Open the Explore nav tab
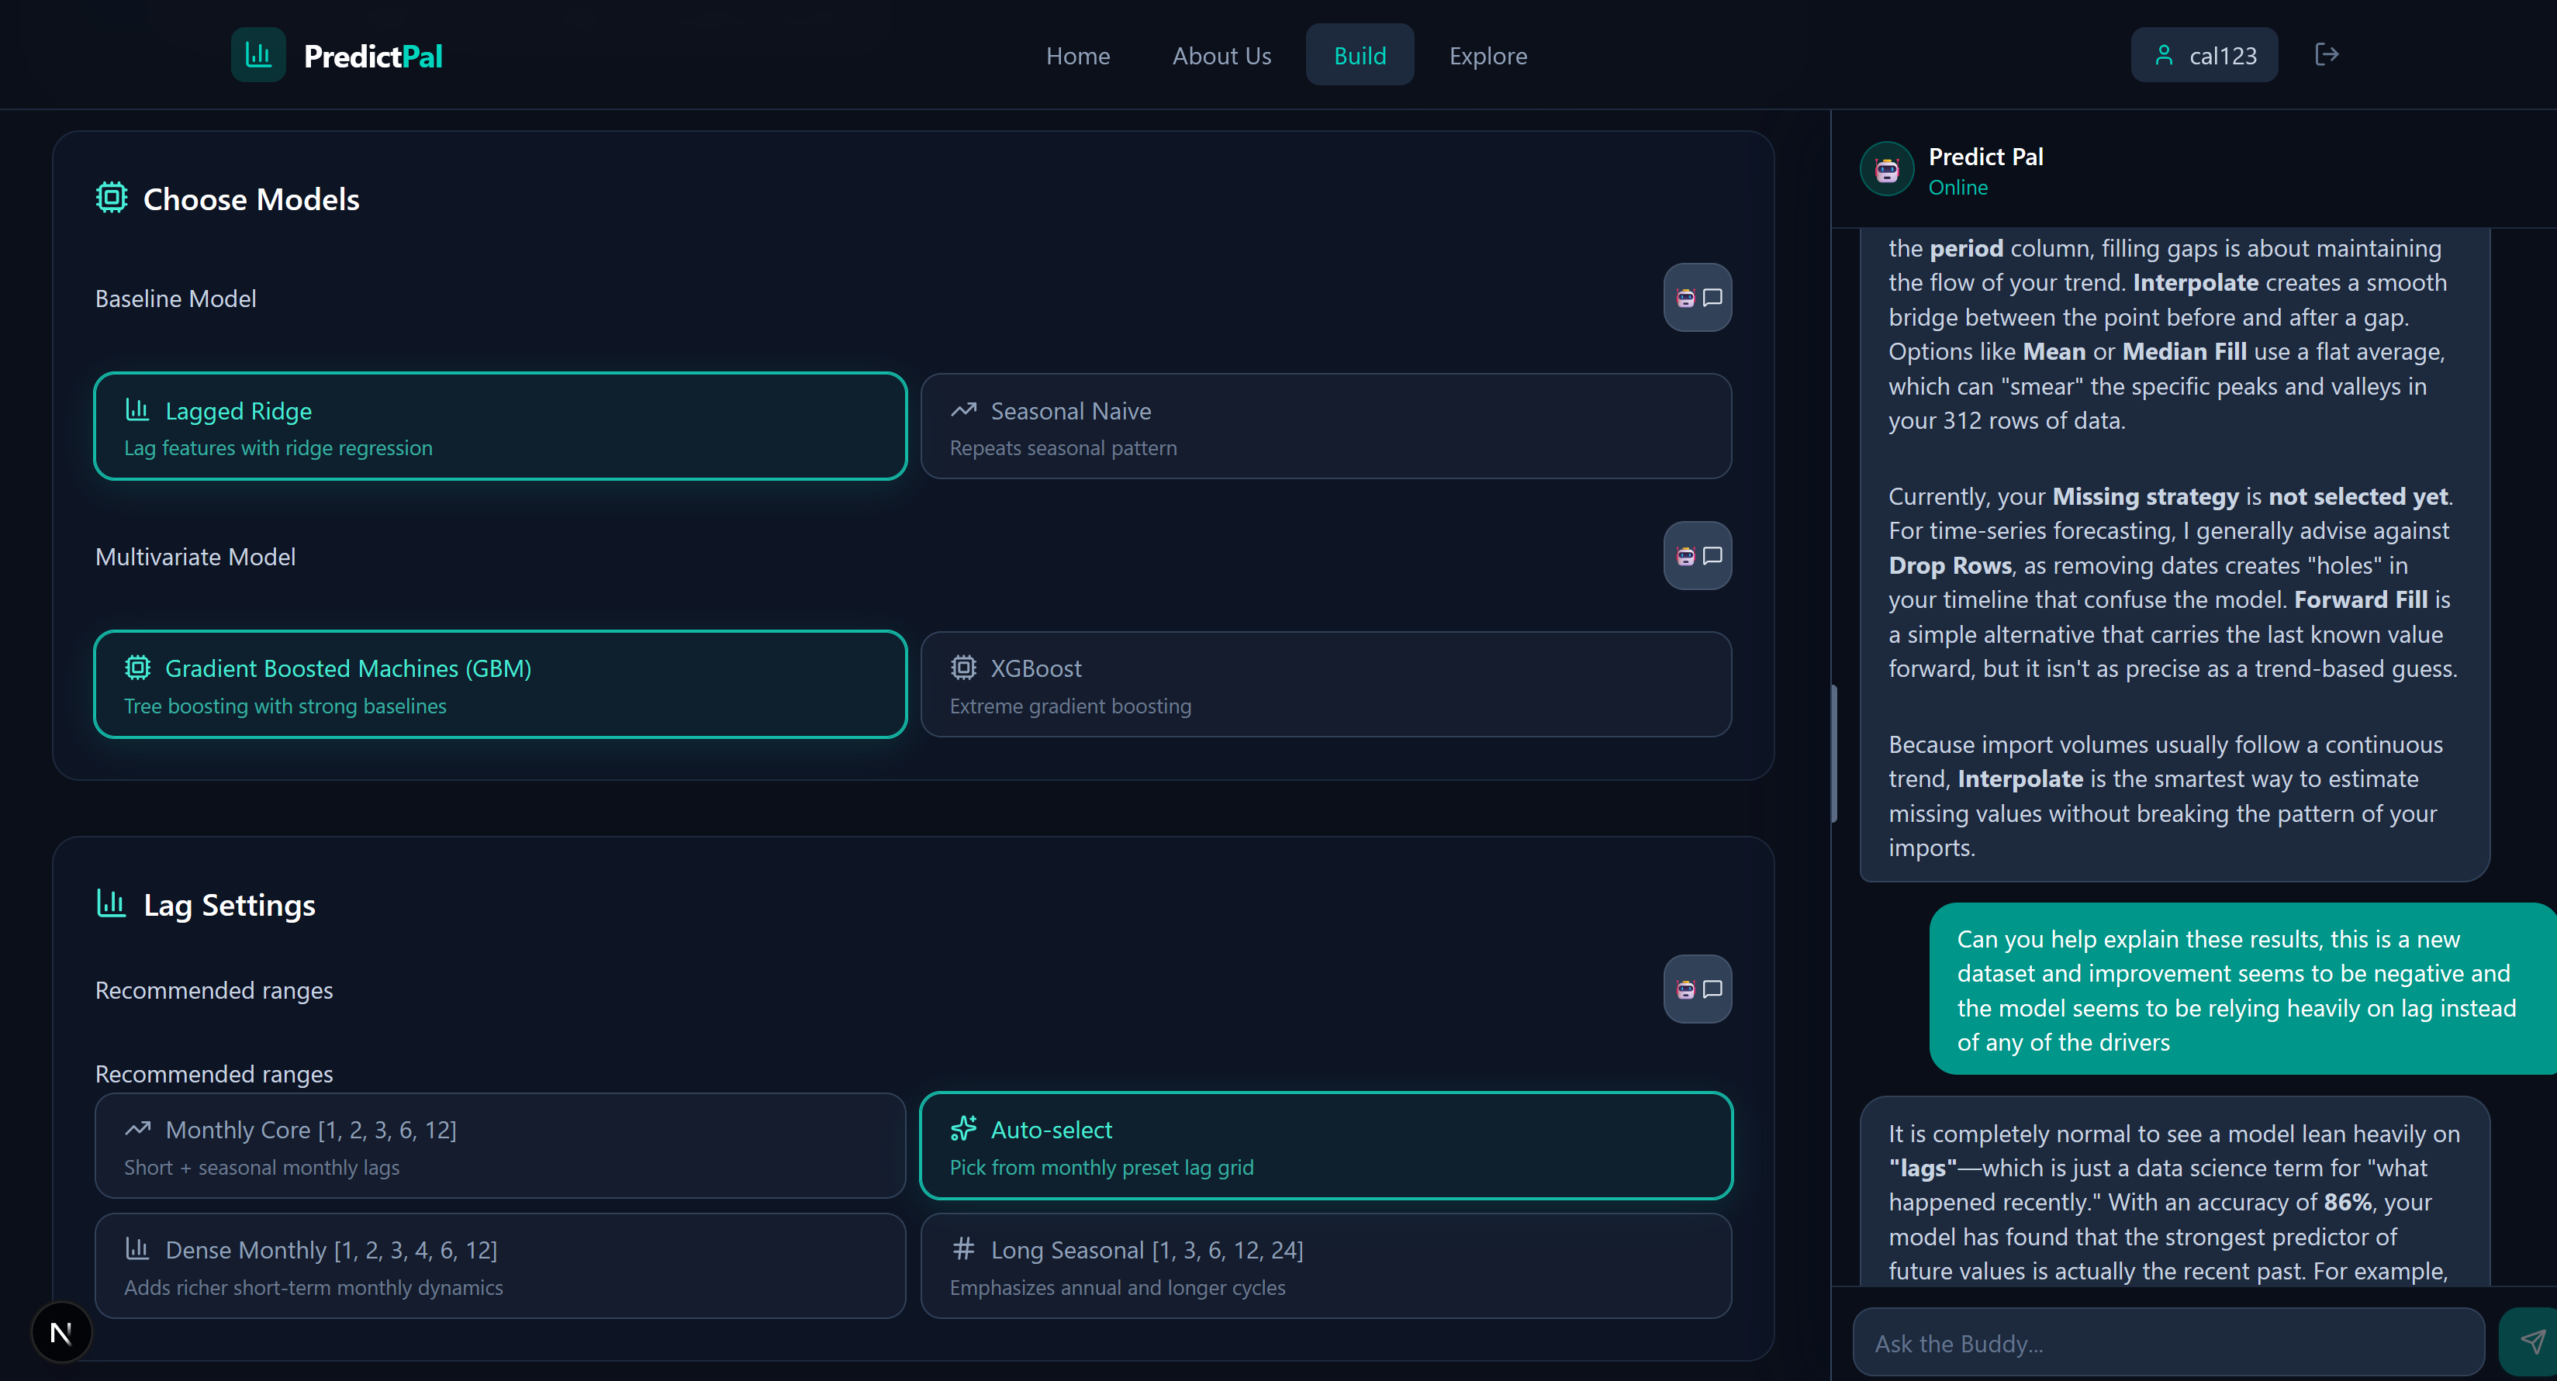This screenshot has width=2557, height=1381. point(1487,56)
